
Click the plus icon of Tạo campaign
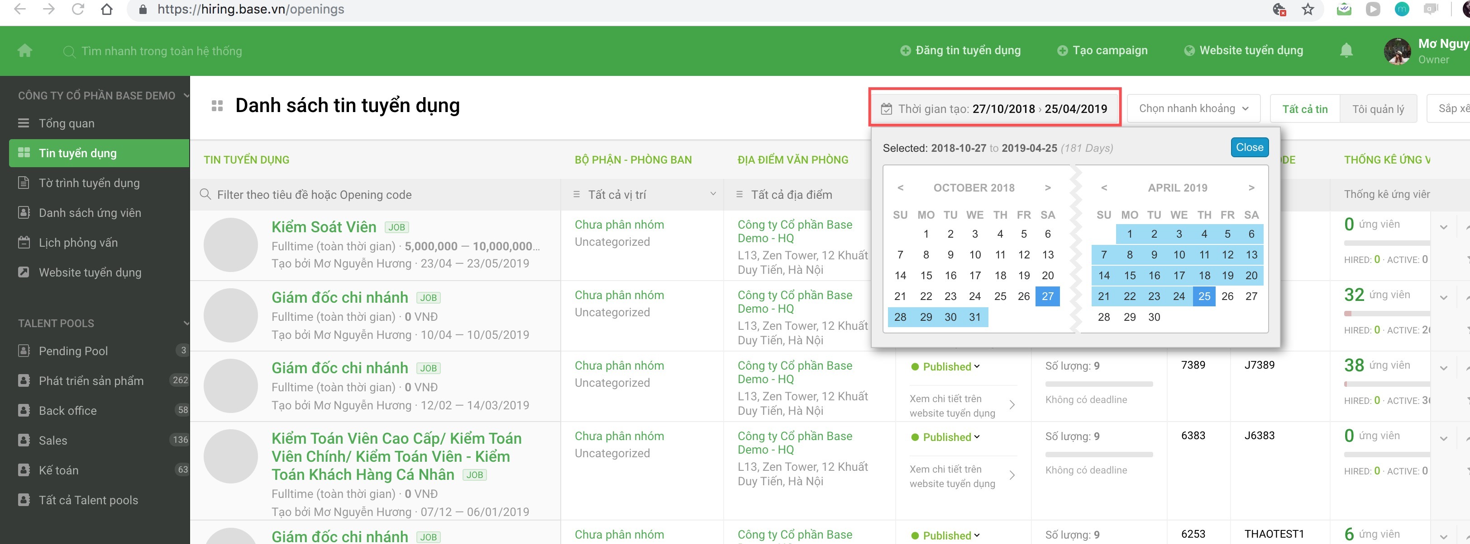pyautogui.click(x=1062, y=51)
